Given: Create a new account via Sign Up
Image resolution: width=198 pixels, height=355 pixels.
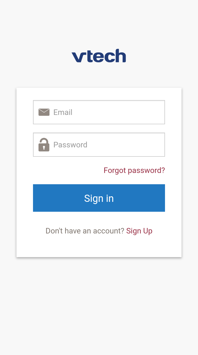Looking at the screenshot, I should tap(139, 231).
